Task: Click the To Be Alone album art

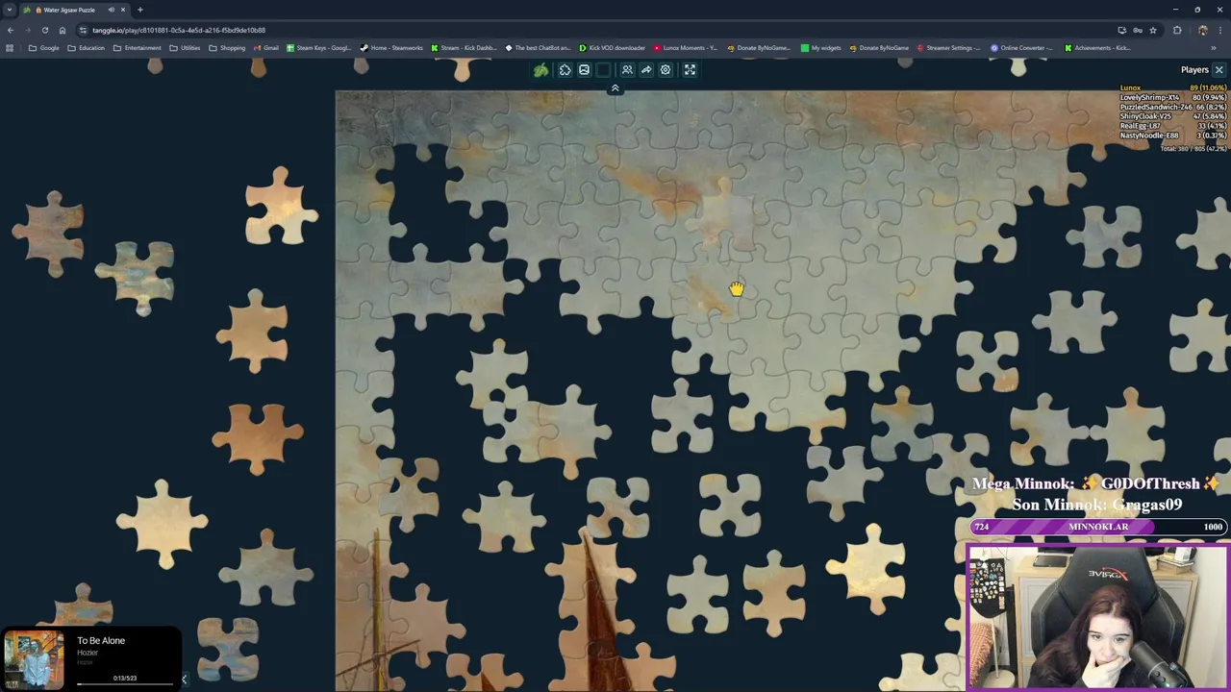Action: click(x=34, y=659)
